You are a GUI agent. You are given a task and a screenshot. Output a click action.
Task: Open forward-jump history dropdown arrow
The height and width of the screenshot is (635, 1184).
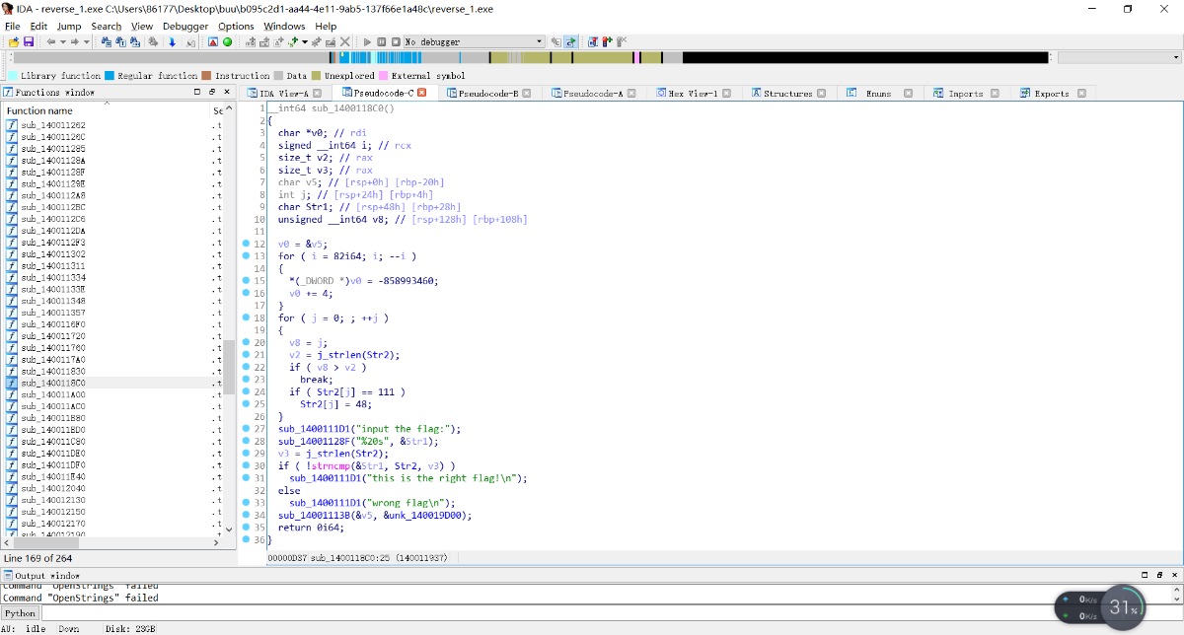pos(87,42)
